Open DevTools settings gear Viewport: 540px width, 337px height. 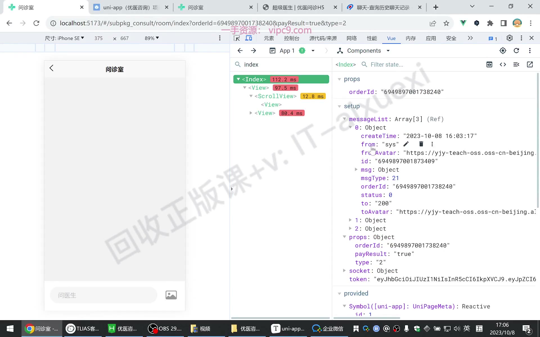coord(509,38)
